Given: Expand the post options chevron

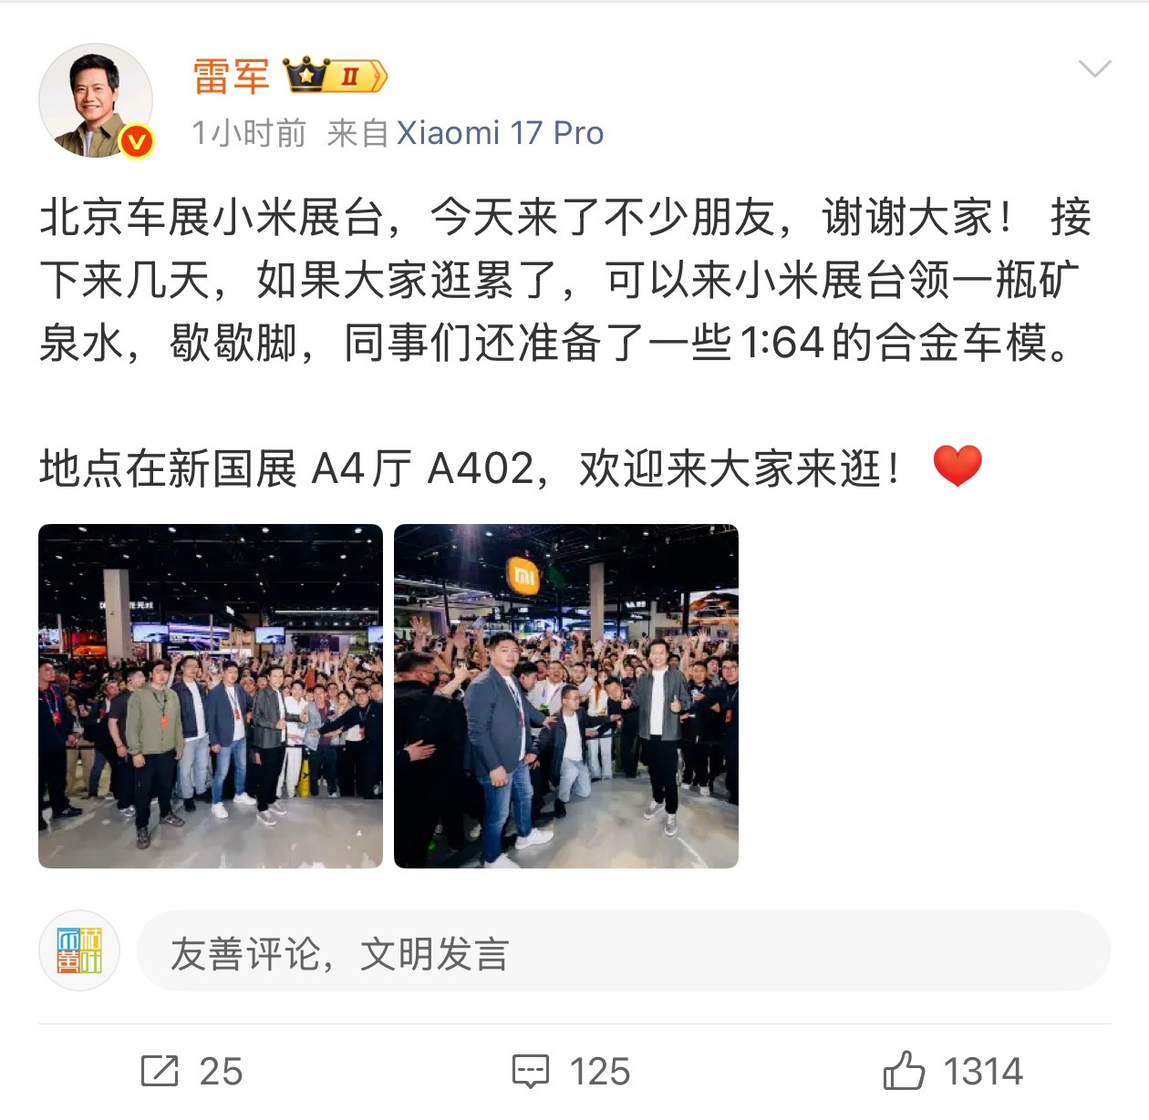Looking at the screenshot, I should coord(1094,69).
